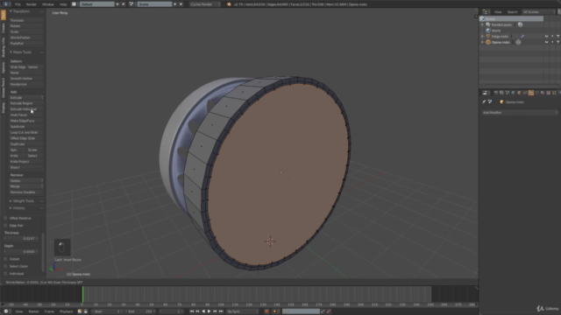Open the screen layout browser icon
The image size is (561, 315).
pyautogui.click(x=74, y=4)
